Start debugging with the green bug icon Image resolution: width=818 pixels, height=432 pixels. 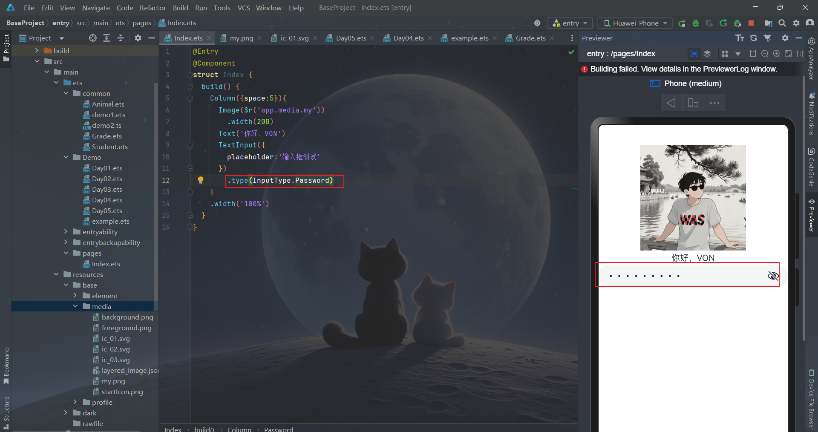[696, 23]
